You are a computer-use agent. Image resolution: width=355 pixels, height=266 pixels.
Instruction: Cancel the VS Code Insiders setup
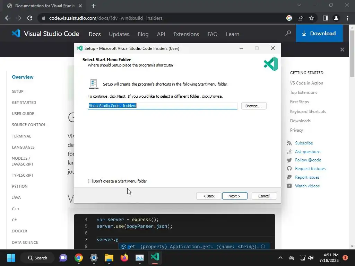pyautogui.click(x=264, y=196)
